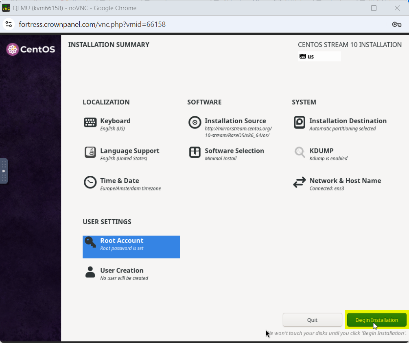409x343 pixels.
Task: Open the Software Selection icon
Action: (x=195, y=152)
